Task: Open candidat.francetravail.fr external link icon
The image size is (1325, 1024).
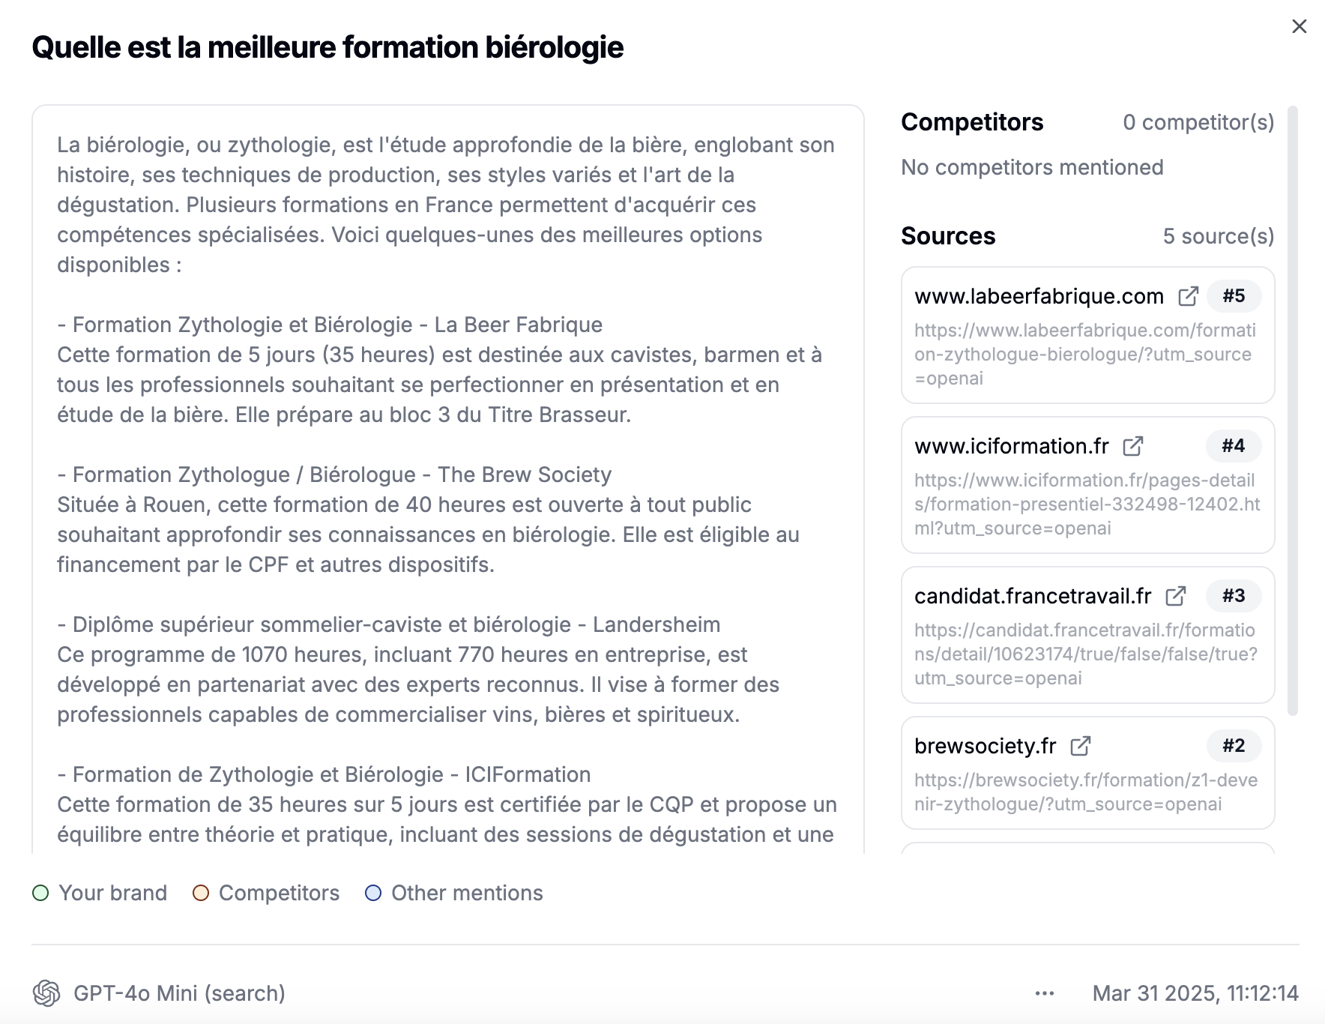Action: [x=1175, y=596]
